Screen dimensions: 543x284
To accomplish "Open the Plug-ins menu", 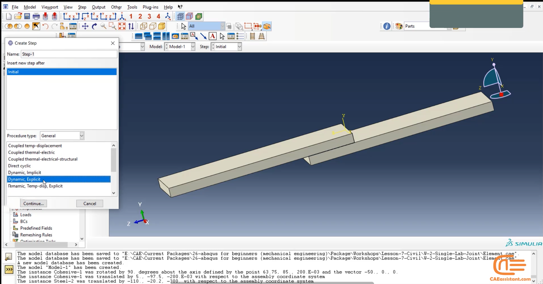I will click(151, 7).
